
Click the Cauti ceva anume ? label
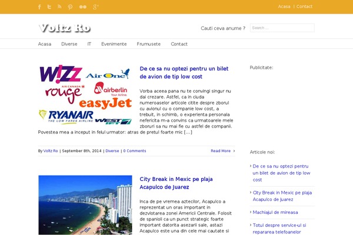point(223,28)
